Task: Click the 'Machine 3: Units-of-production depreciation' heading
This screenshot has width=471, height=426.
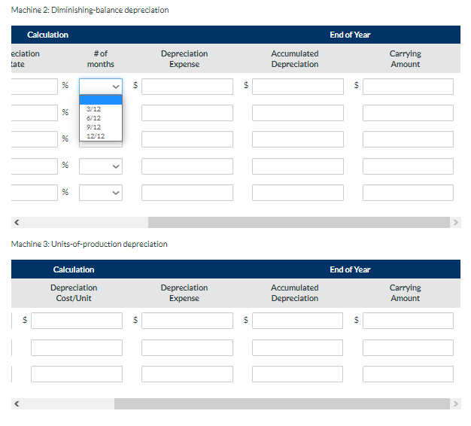Action: (90, 244)
